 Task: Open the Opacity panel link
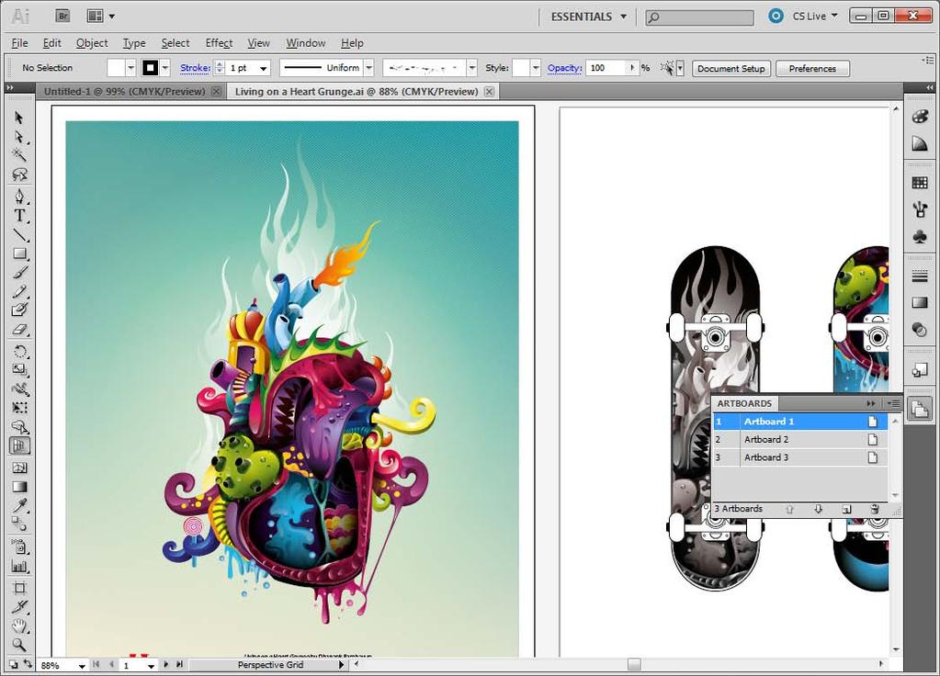click(564, 68)
